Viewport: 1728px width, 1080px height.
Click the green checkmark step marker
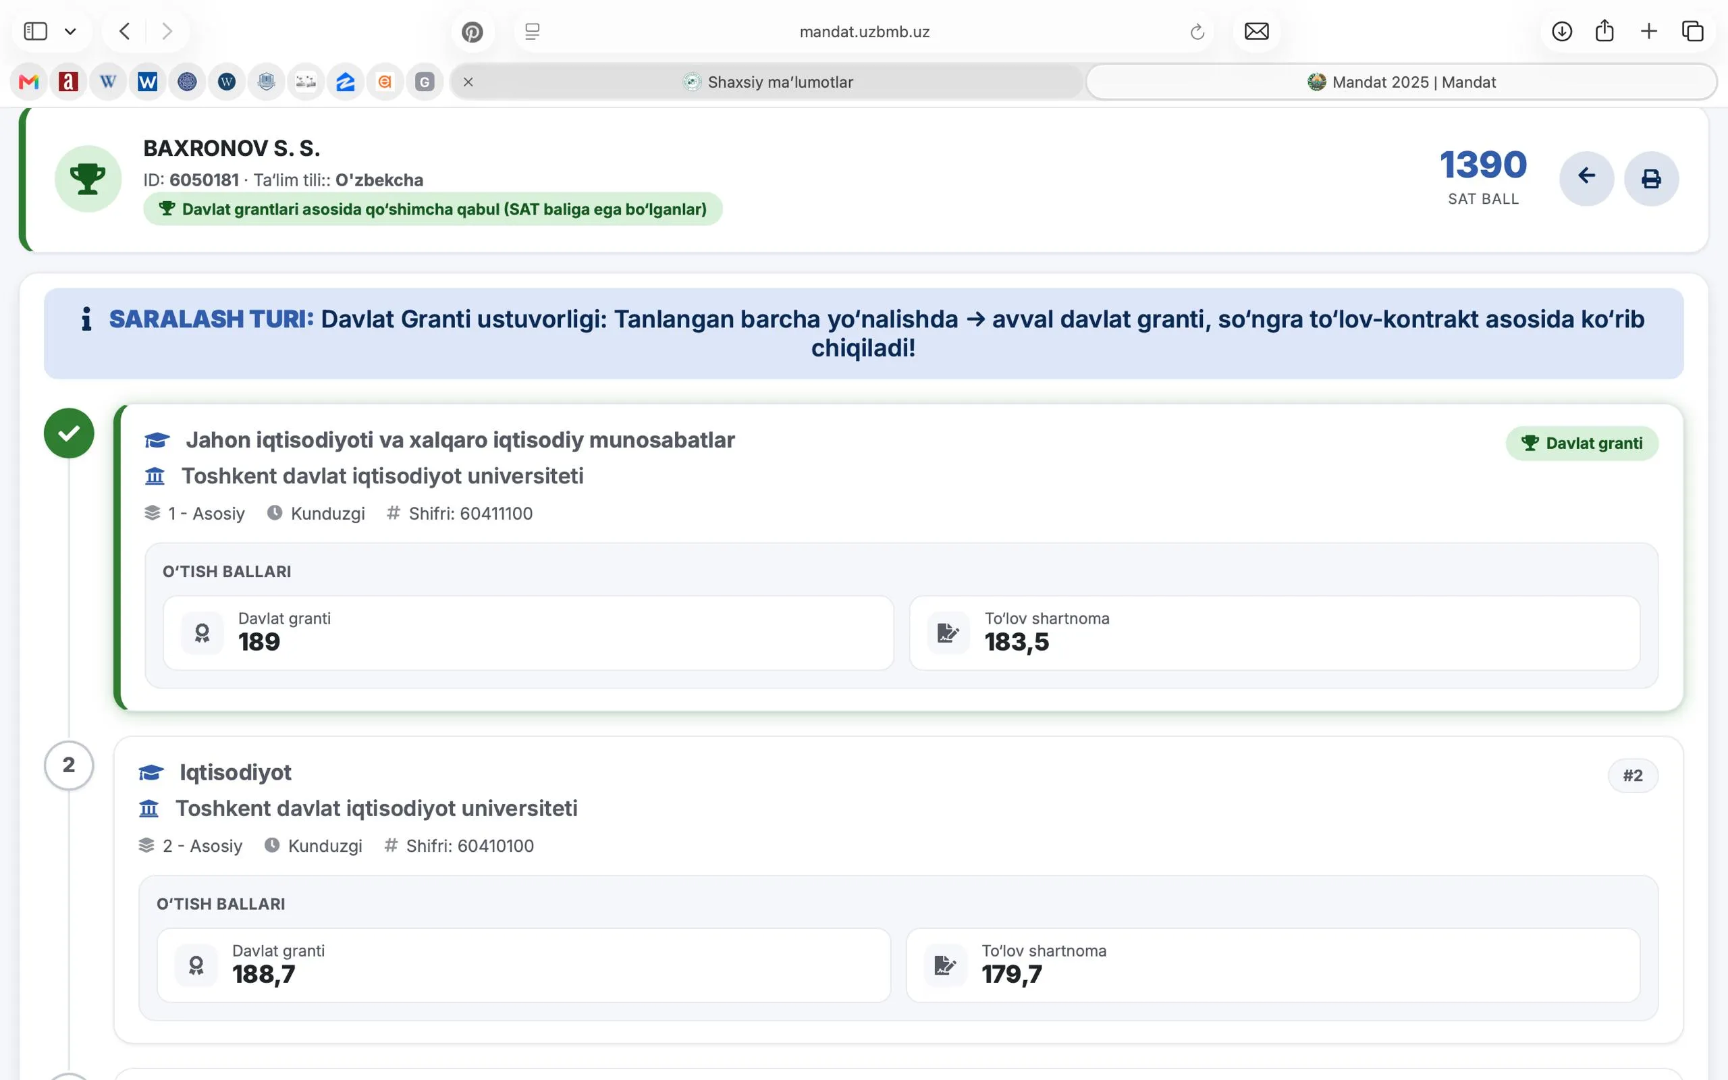(69, 433)
